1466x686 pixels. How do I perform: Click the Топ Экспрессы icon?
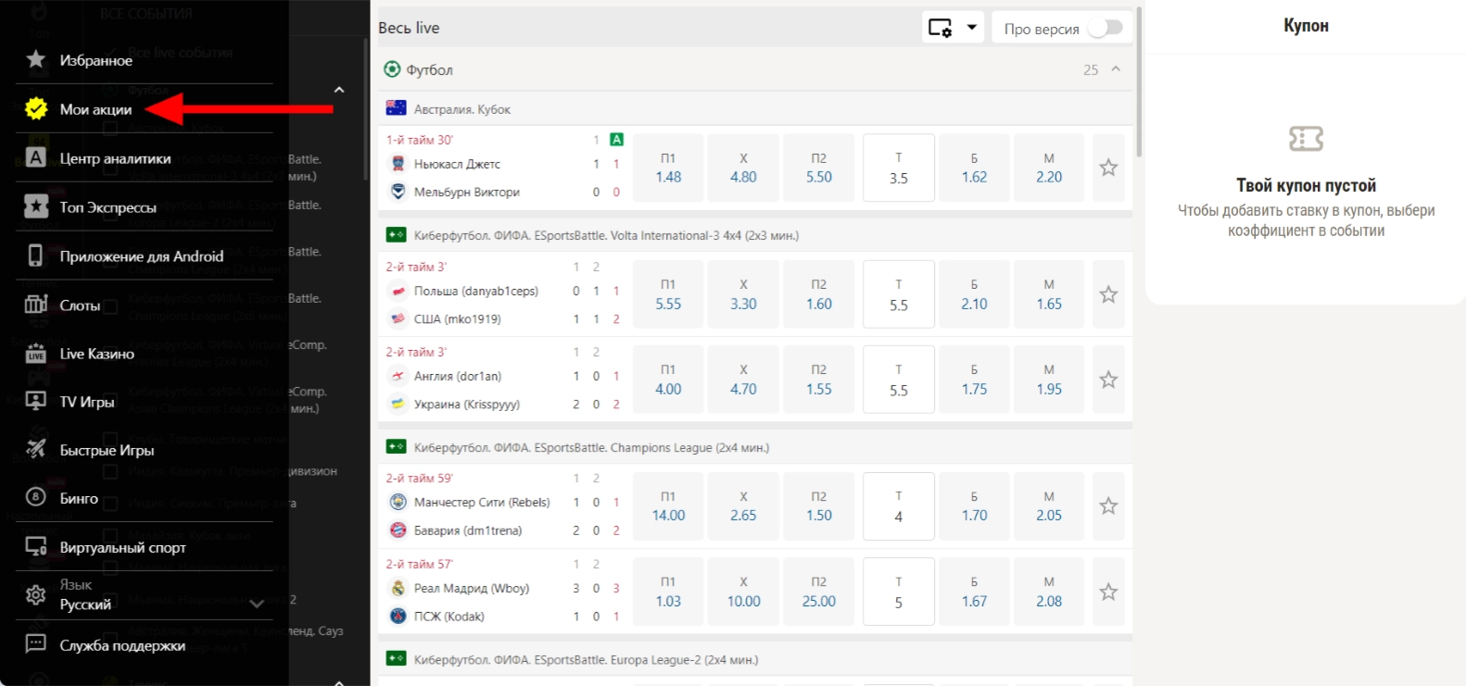(36, 206)
